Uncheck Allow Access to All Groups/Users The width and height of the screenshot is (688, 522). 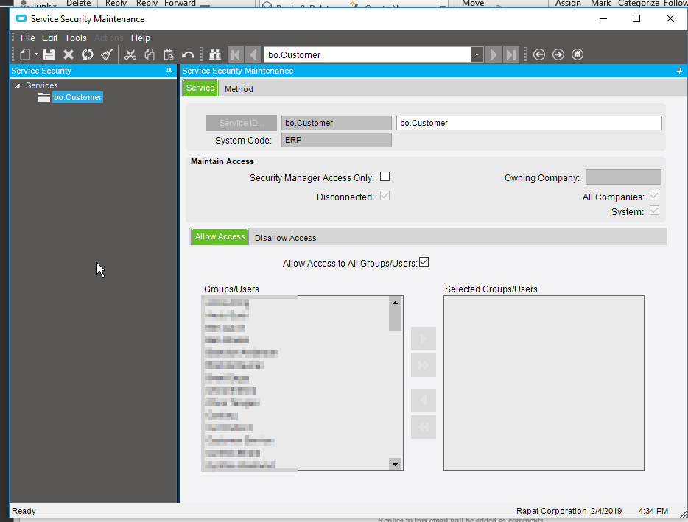click(x=424, y=262)
